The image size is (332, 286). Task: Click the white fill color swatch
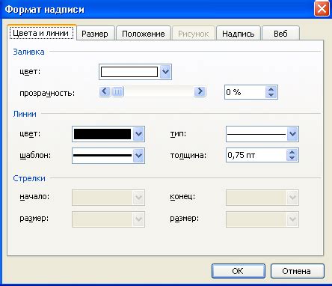click(x=129, y=72)
